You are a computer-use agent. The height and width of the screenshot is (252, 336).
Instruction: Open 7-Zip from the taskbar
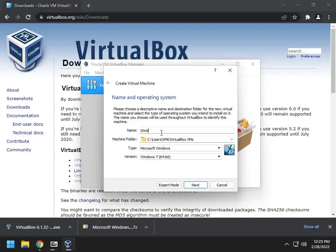tap(54, 244)
